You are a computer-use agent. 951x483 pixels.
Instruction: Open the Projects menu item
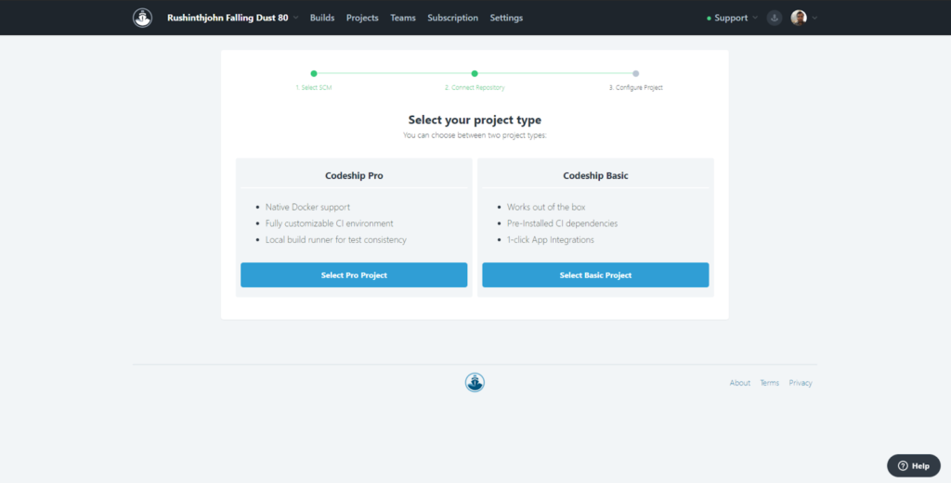coord(362,18)
